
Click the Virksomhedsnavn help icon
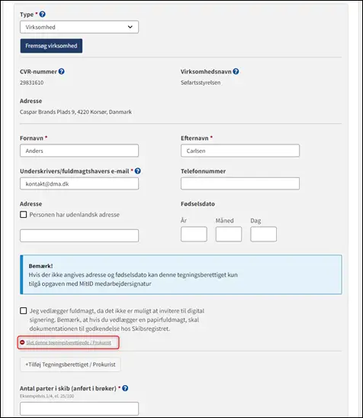coord(236,71)
